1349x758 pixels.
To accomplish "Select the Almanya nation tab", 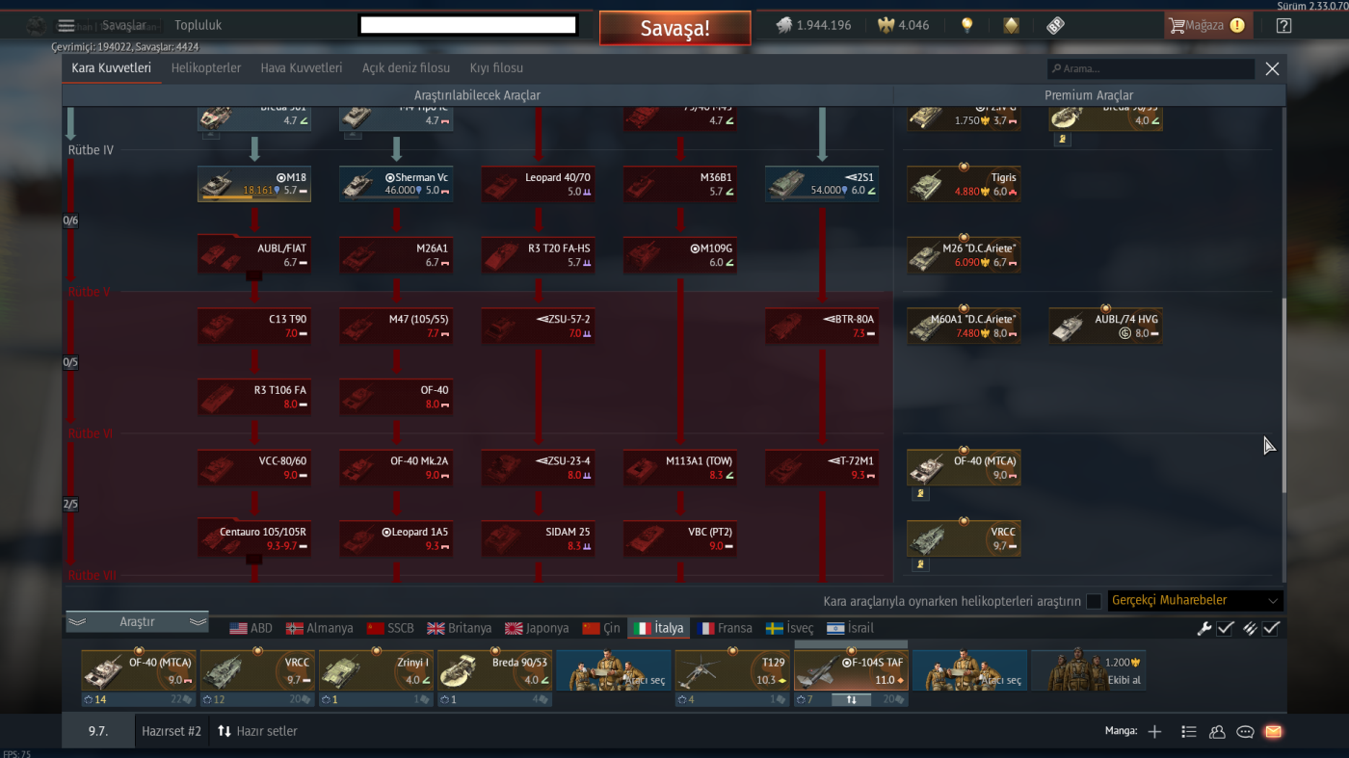I will point(320,628).
